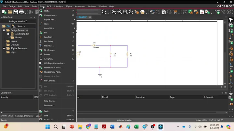This screenshot has width=234, height=131.
Task: Expand the PSpice Resources tree node
Action: point(4,49)
